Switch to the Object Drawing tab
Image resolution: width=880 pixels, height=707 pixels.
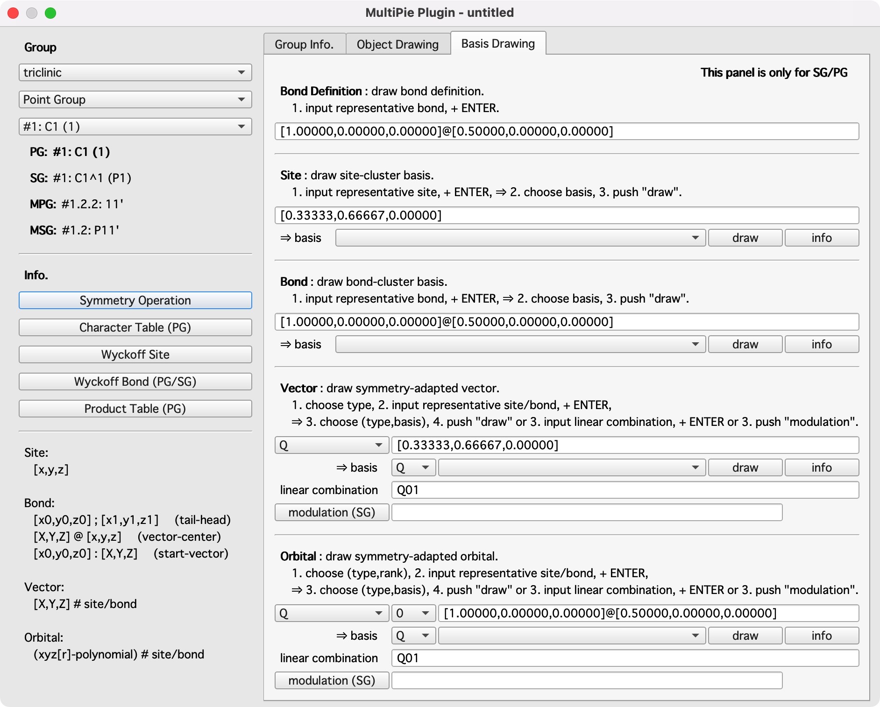tap(397, 44)
